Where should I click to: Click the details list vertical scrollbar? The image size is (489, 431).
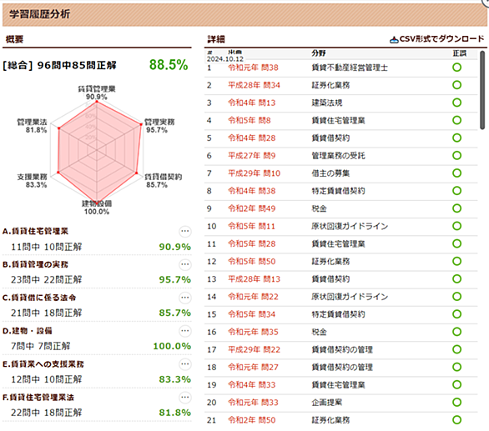(x=482, y=90)
